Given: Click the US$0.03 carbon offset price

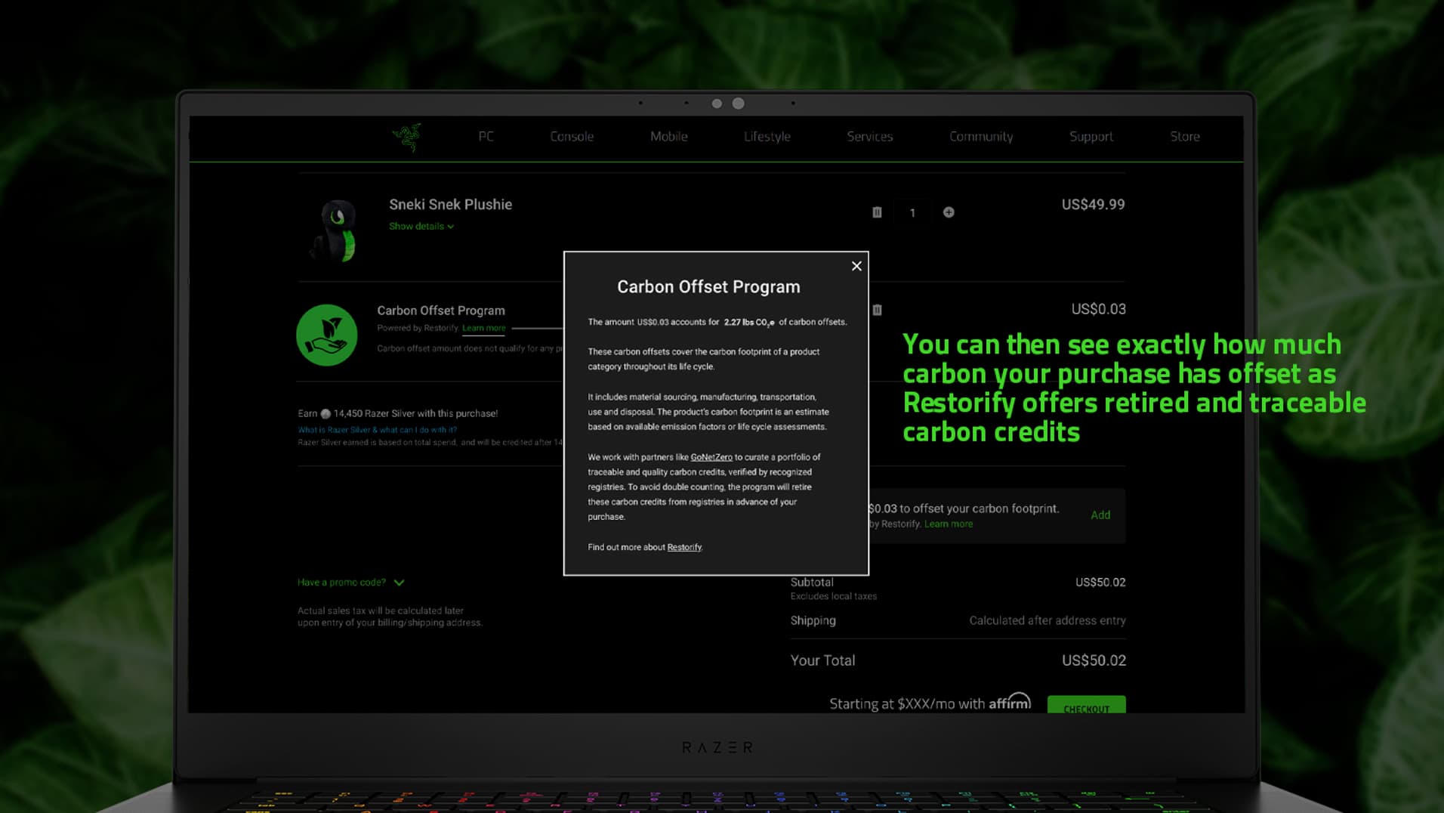Looking at the screenshot, I should tap(1098, 309).
